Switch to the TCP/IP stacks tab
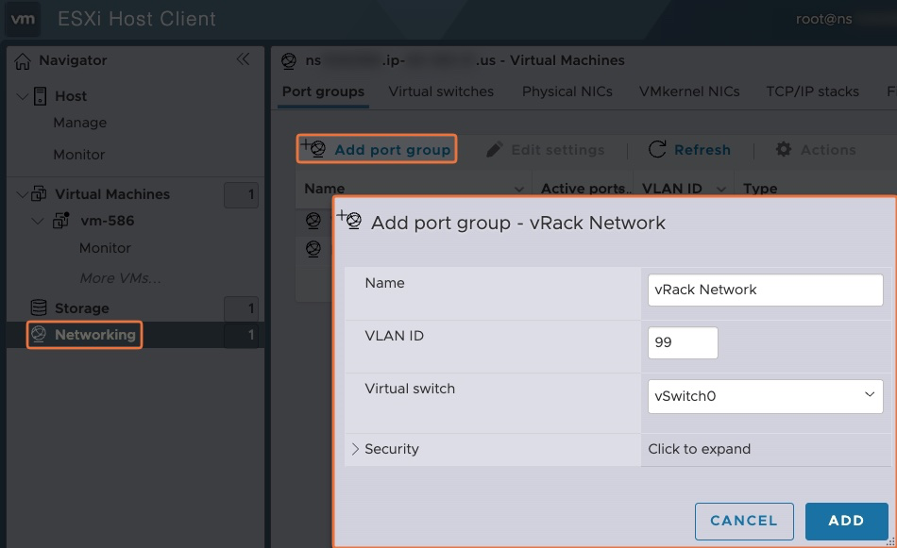Image resolution: width=897 pixels, height=548 pixels. [x=812, y=91]
